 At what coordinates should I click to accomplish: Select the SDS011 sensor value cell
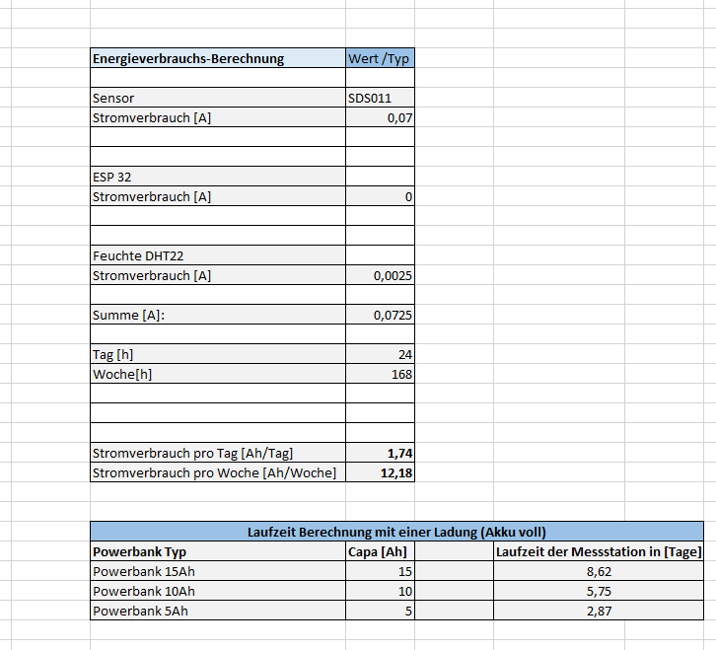click(380, 98)
